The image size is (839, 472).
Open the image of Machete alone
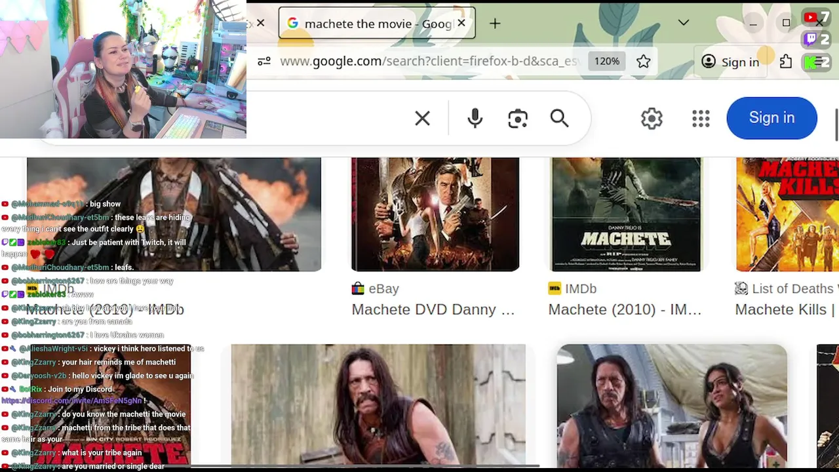click(x=378, y=404)
